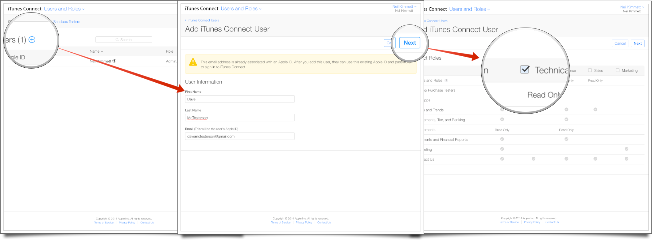
Task: Open Terms of Service link in left panel
Action: [104, 223]
